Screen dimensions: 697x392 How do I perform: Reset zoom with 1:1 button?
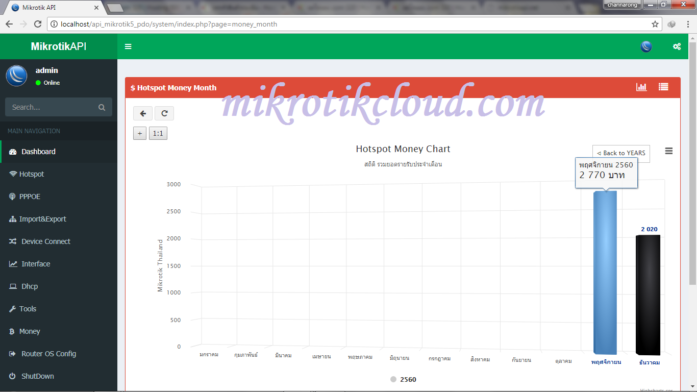click(158, 134)
